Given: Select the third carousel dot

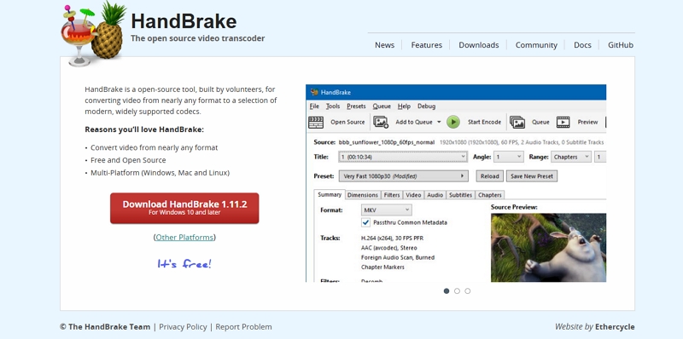Looking at the screenshot, I should coord(467,291).
